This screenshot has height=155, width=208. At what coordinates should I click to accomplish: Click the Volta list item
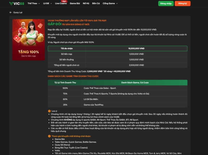[x=57, y=151]
